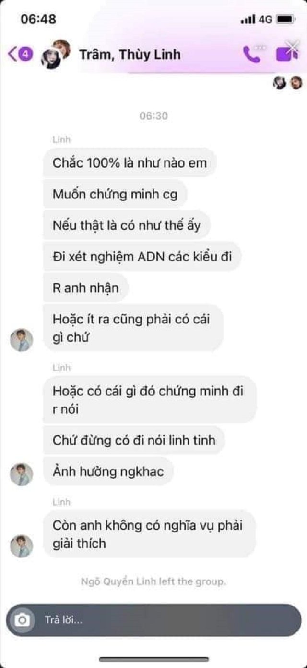Open the chat title Trâm, Thùy Linh
Image resolution: width=307 pixels, height=668 pixels.
130,54
